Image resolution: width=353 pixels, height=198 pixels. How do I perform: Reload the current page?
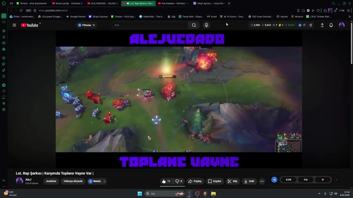[21, 10]
